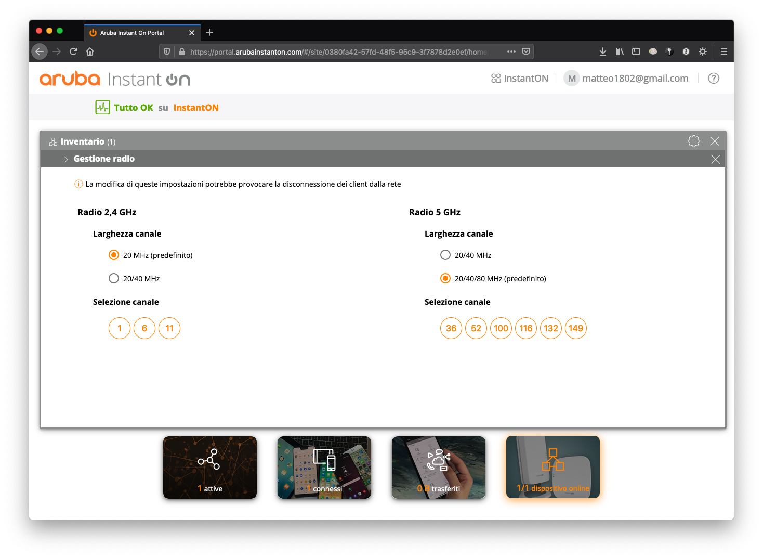Image resolution: width=763 pixels, height=558 pixels.
Task: Close the Aruba Instant On Portal tab
Action: pyautogui.click(x=192, y=33)
